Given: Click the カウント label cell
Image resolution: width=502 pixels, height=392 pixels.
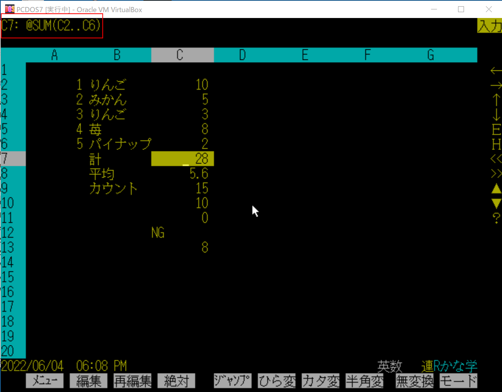Looking at the screenshot, I should tap(114, 188).
